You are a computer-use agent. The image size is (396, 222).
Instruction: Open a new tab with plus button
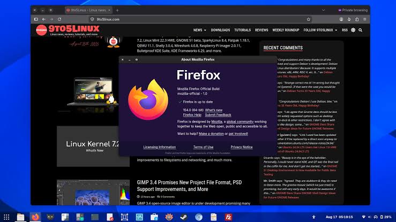click(x=117, y=10)
